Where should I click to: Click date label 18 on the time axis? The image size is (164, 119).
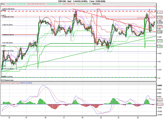pyautogui.click(x=82, y=117)
